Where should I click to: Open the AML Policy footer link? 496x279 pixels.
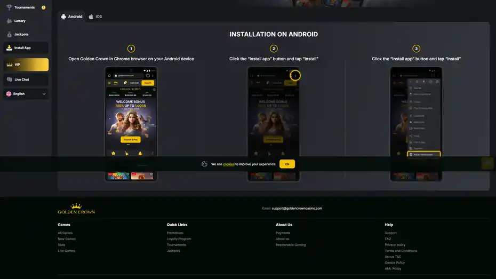click(x=393, y=268)
